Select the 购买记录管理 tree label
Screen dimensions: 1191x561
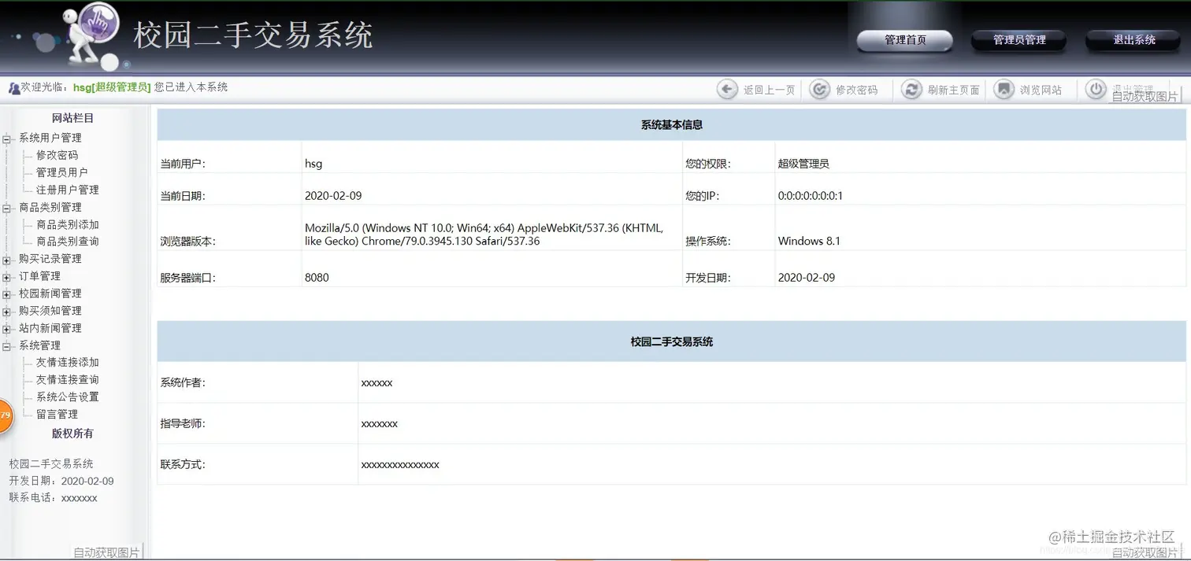point(50,259)
